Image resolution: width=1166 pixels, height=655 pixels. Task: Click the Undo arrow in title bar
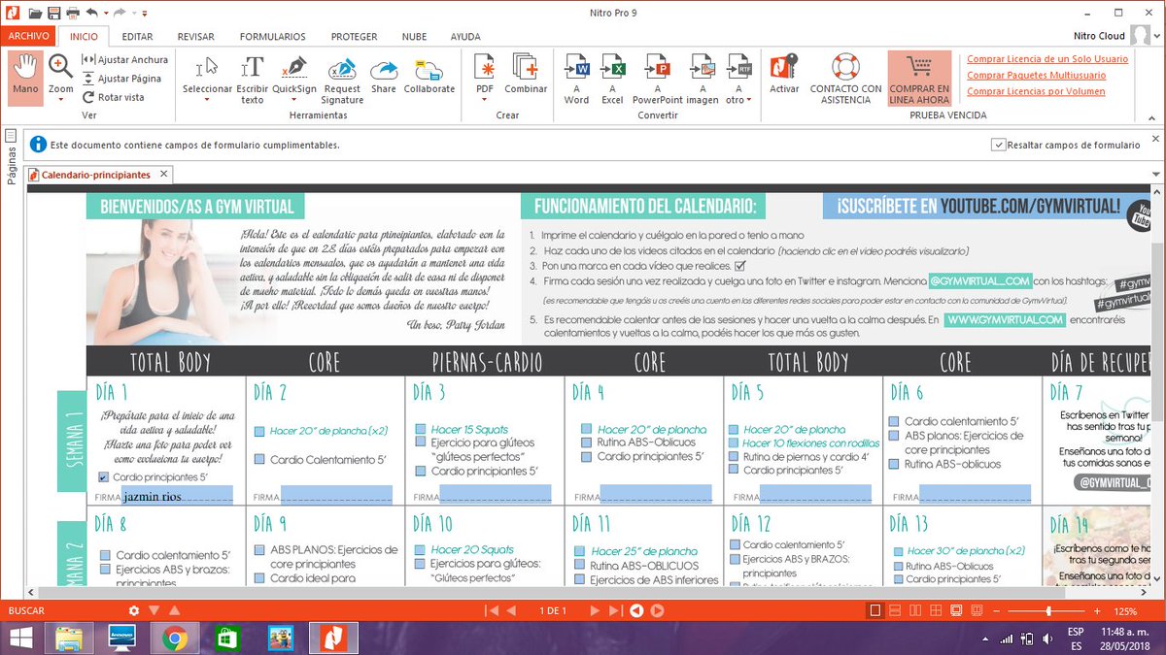91,14
